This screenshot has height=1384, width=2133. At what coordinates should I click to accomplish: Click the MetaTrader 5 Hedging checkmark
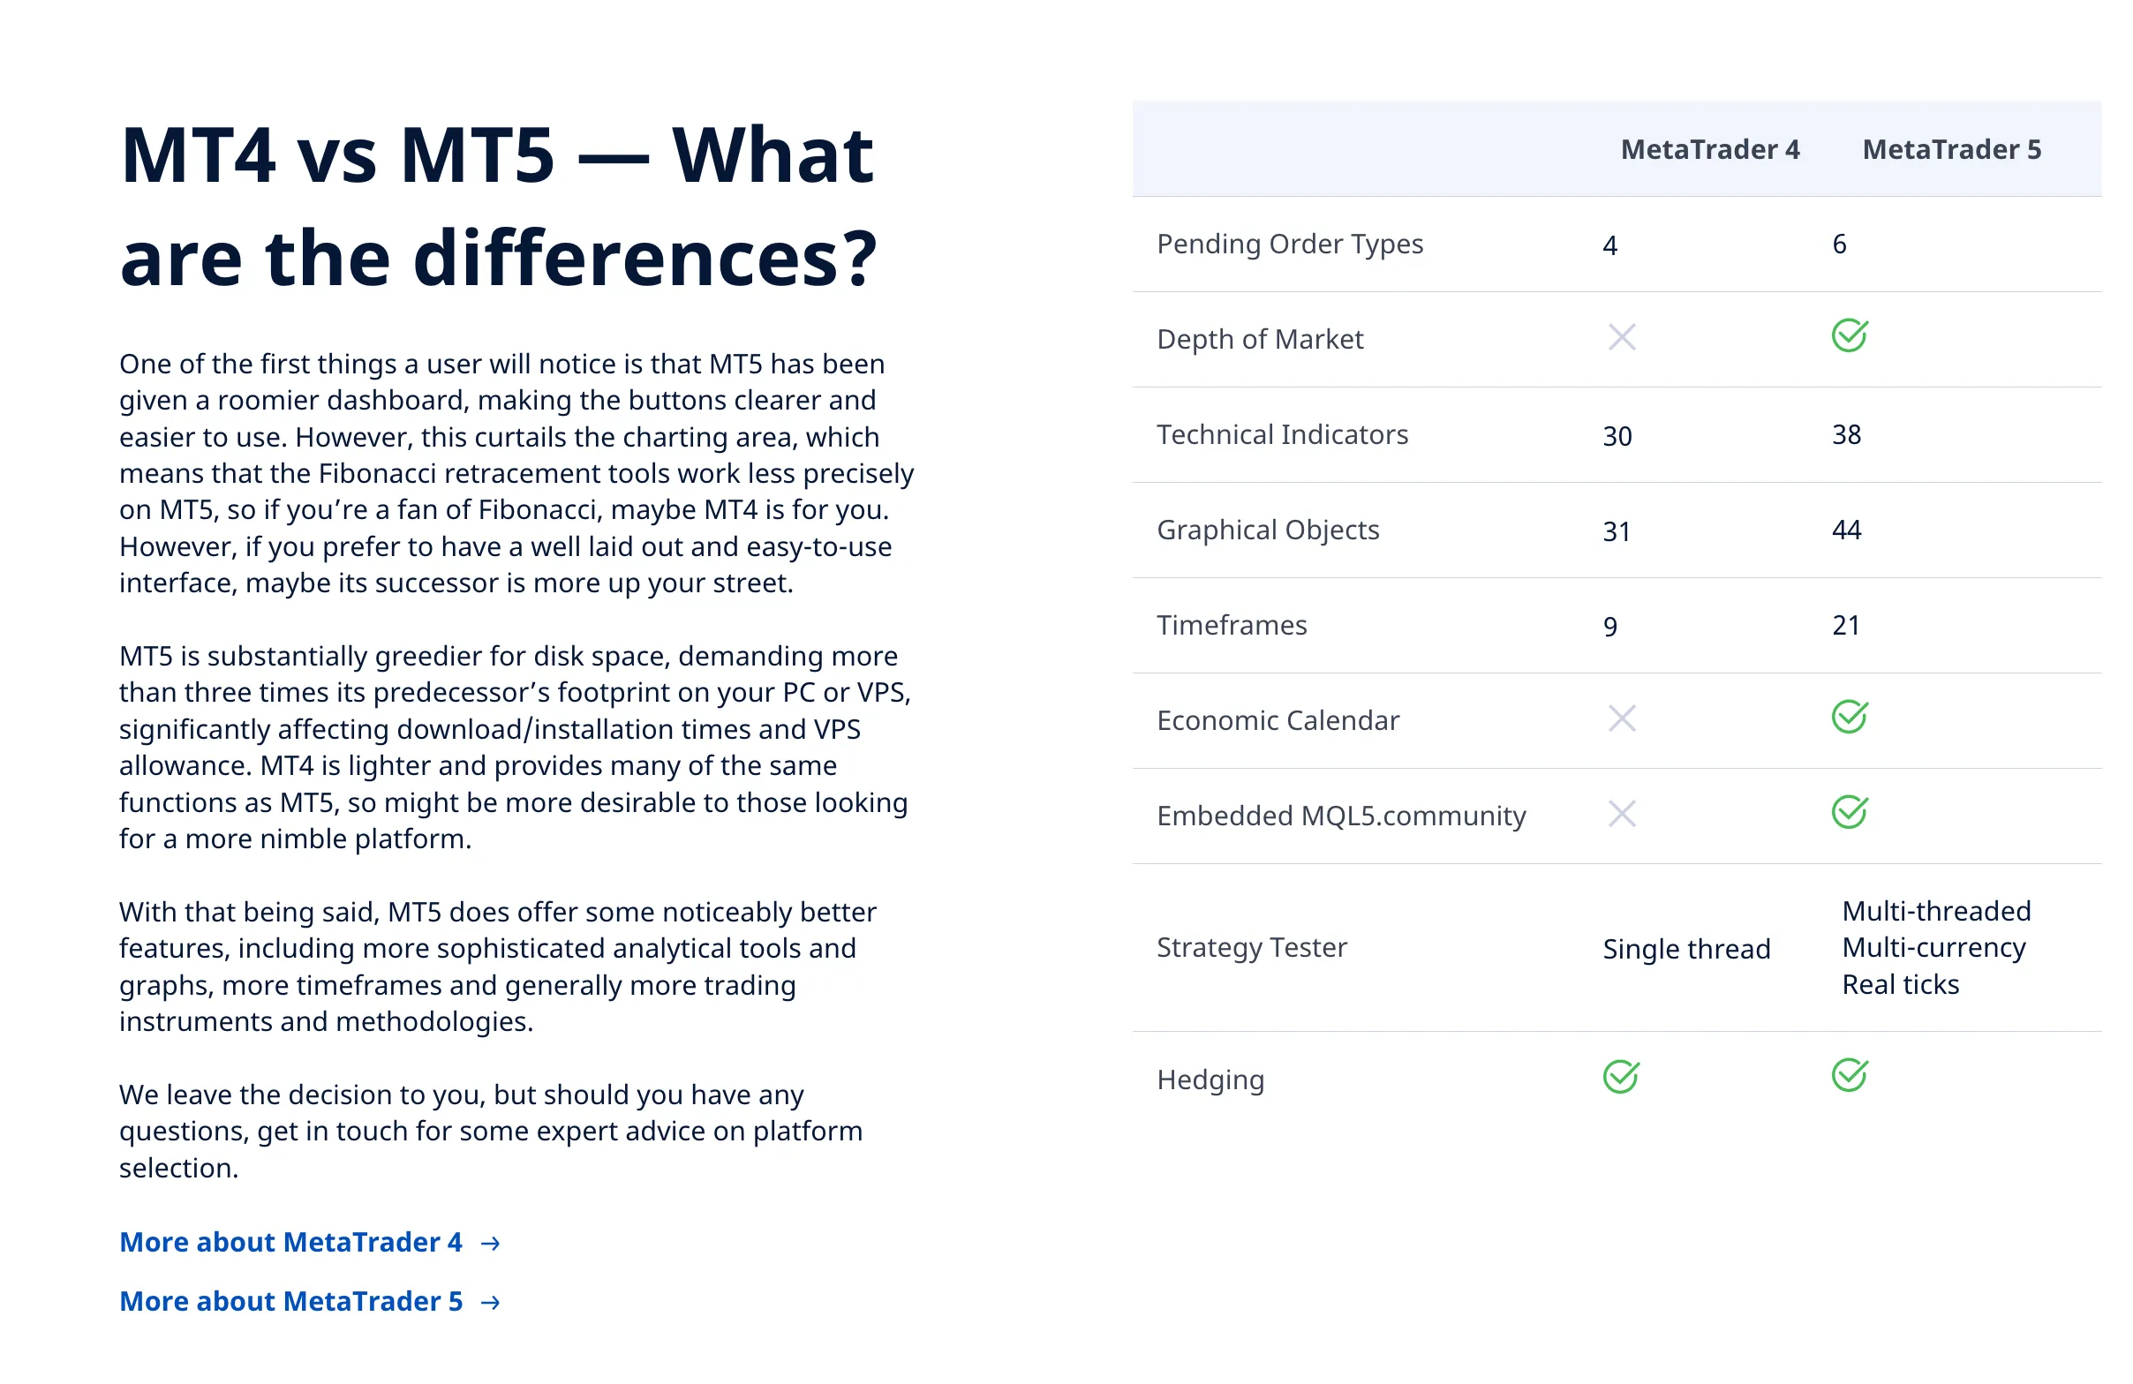pyautogui.click(x=1849, y=1076)
